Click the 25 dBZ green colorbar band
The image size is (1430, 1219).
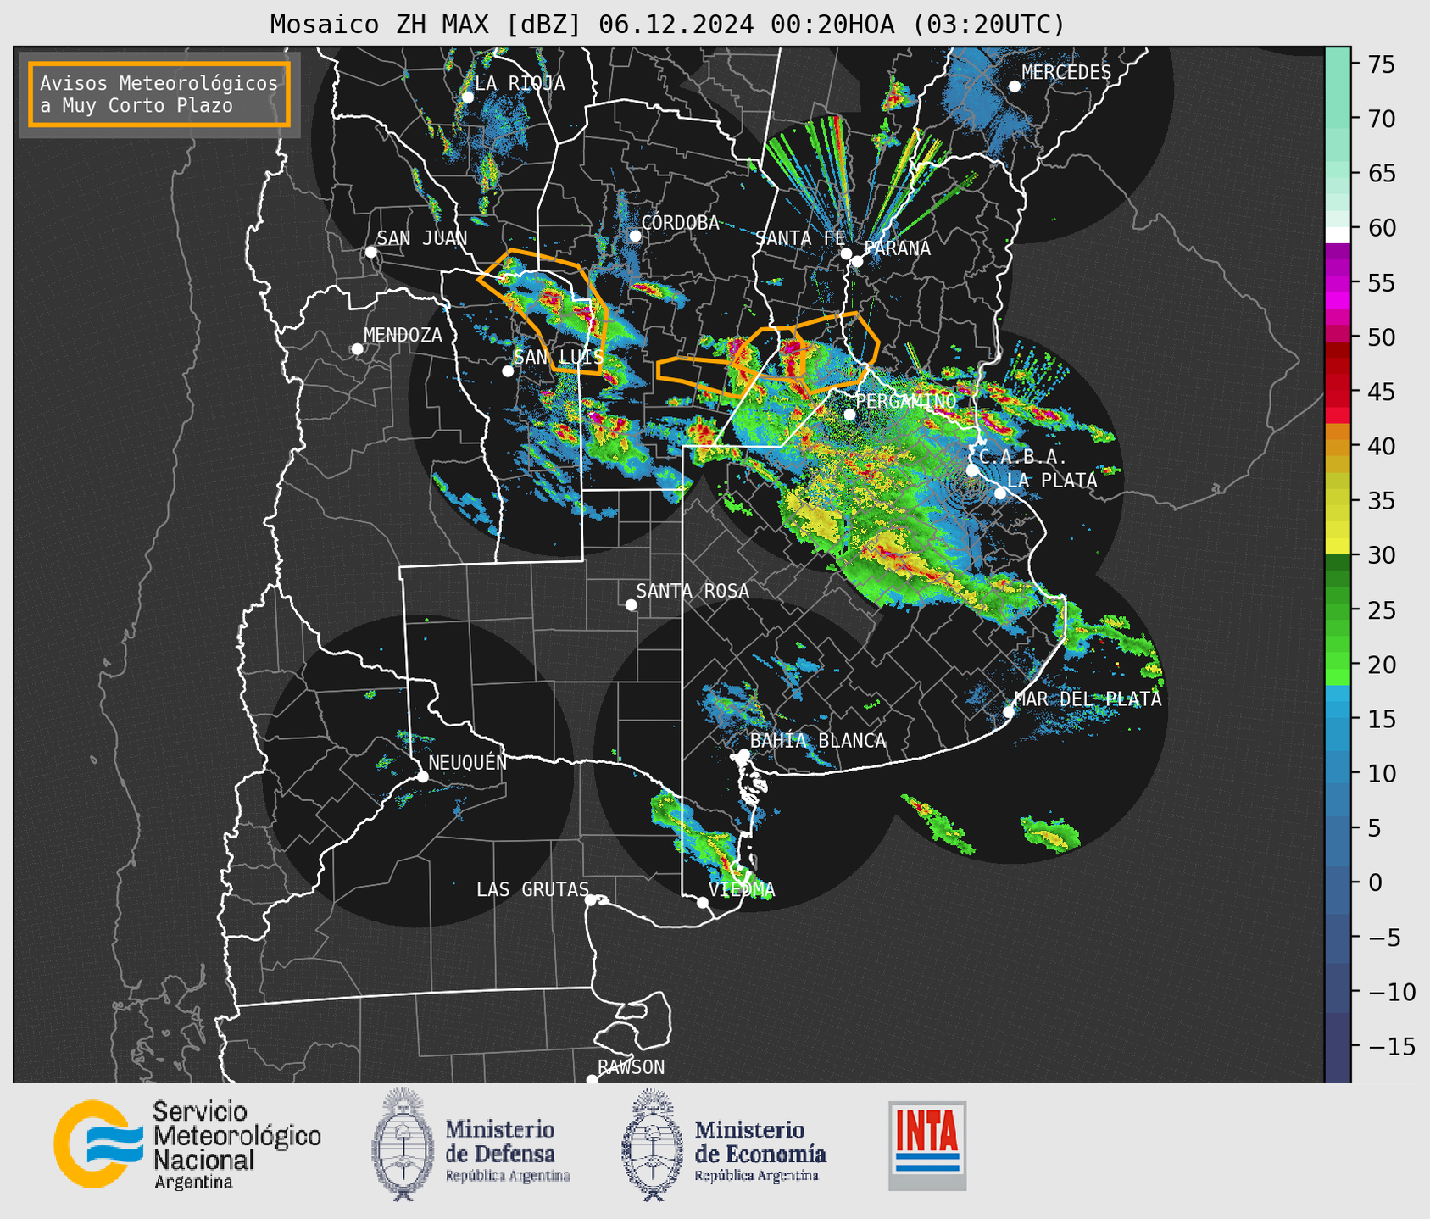[x=1338, y=609]
